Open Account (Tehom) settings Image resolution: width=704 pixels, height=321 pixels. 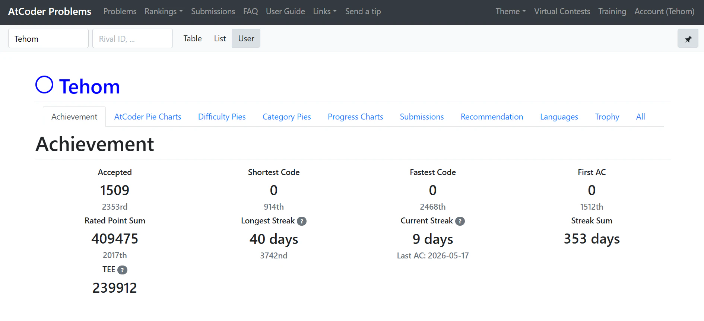click(x=665, y=12)
